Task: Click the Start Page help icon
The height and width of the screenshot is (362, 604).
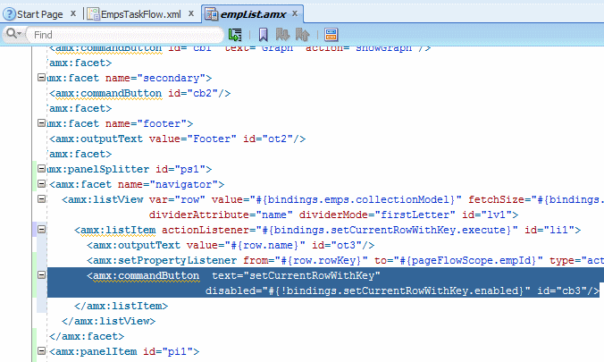Action: pos(9,14)
